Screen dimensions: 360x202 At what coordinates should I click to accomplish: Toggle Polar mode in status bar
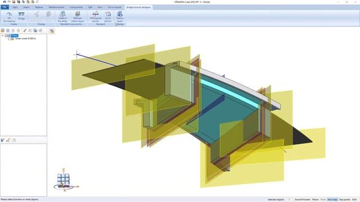[323, 200]
